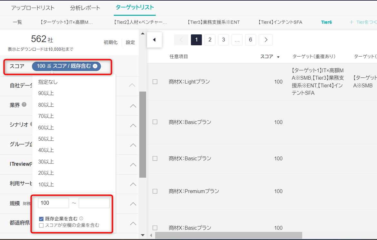Collapse the left filter panel with the triangle arrow
Image resolution: width=377 pixels, height=240 pixels.
click(154, 40)
